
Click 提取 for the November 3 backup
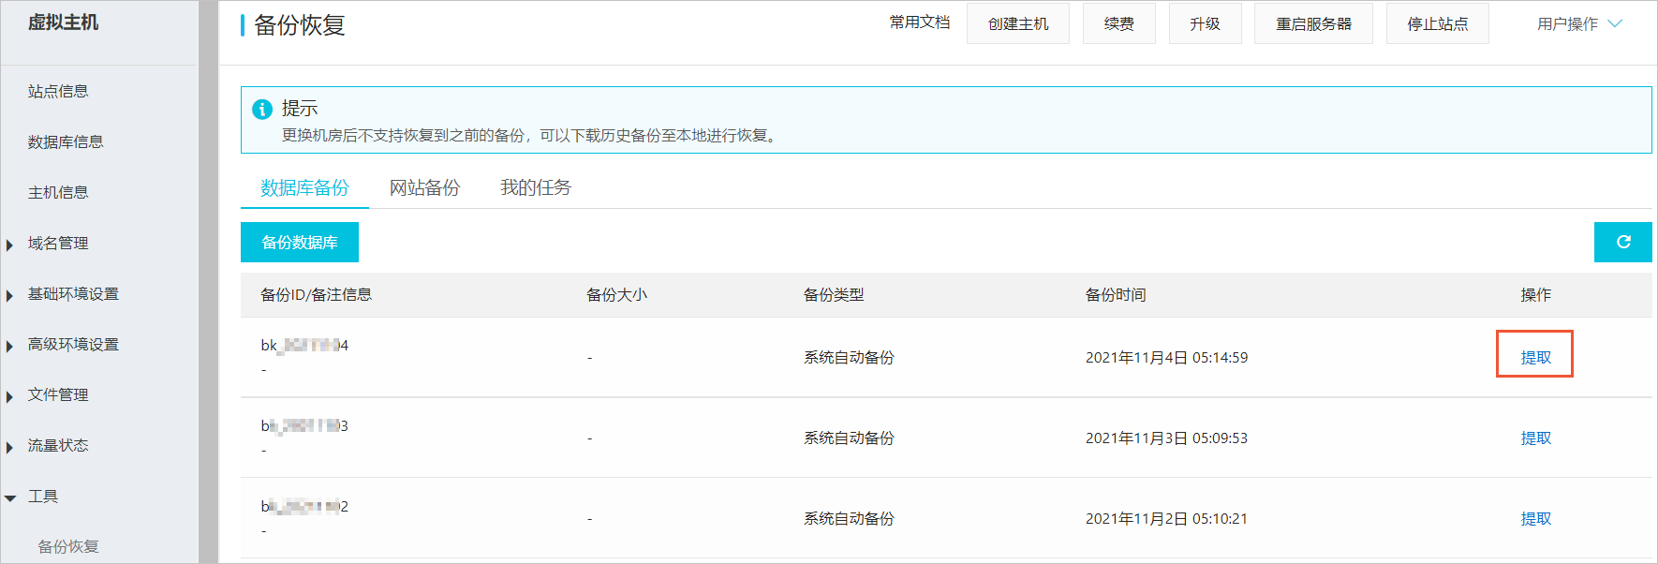tap(1535, 438)
